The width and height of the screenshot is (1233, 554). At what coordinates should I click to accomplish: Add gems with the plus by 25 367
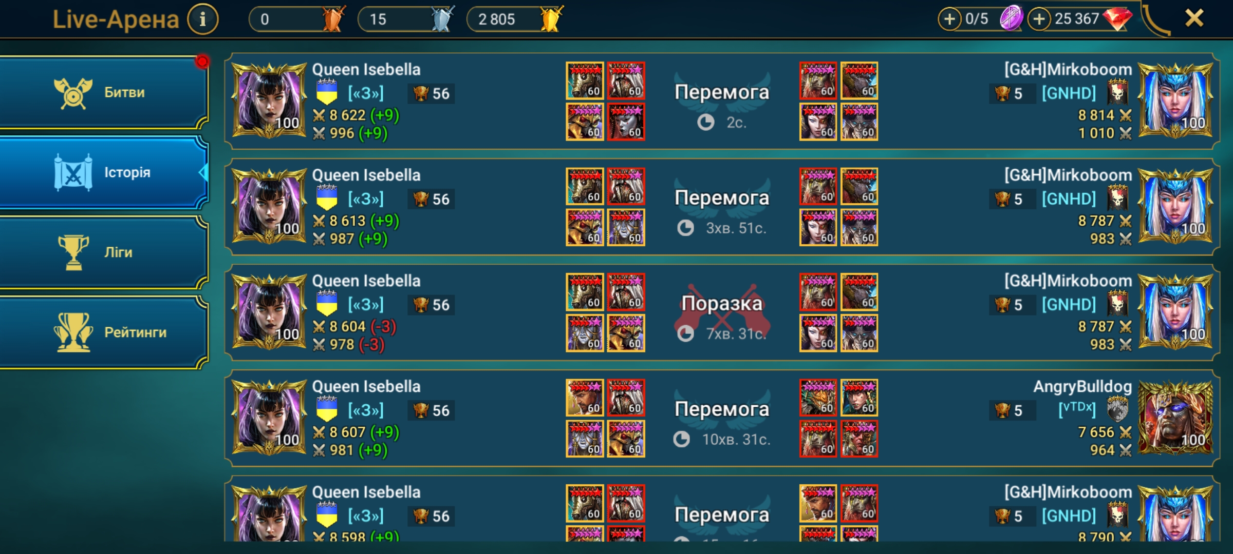coord(1039,19)
